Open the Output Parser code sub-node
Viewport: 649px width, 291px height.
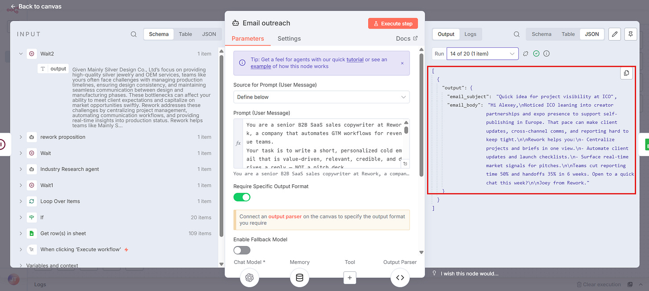coord(400,278)
